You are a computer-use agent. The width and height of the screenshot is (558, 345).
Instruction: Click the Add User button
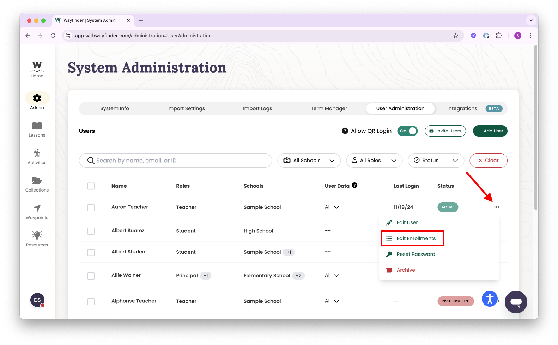tap(490, 131)
